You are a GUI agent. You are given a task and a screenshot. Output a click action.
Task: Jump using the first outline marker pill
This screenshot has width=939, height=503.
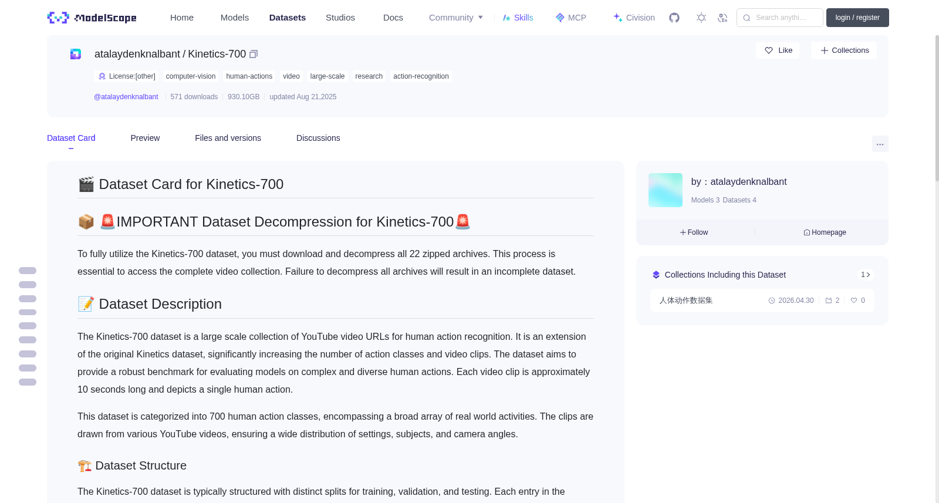(28, 271)
